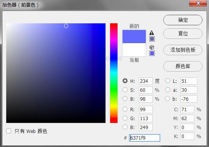Click the 确定 button

[x=183, y=20]
